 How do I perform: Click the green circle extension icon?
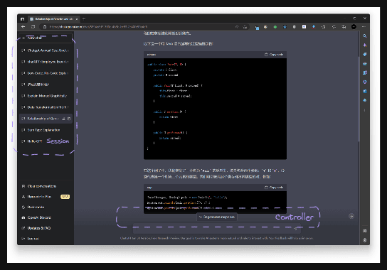(275, 27)
